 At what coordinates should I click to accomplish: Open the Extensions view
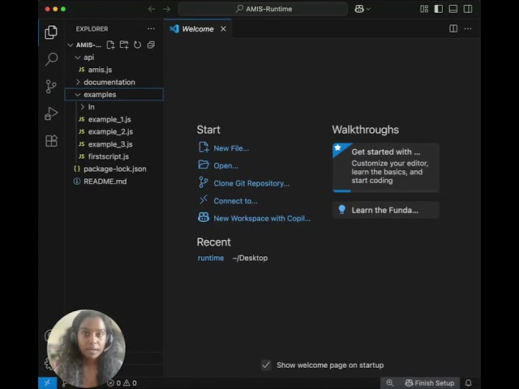[x=51, y=141]
